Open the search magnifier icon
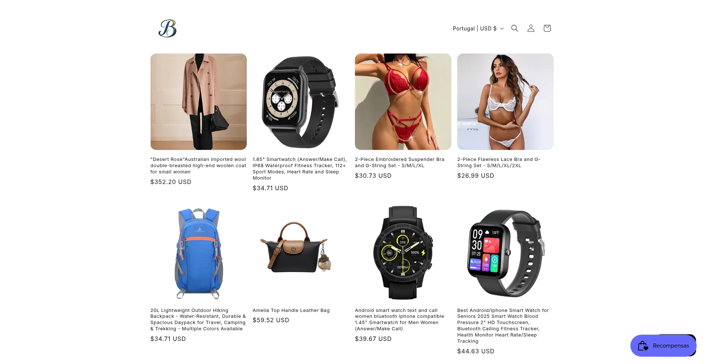 click(514, 28)
